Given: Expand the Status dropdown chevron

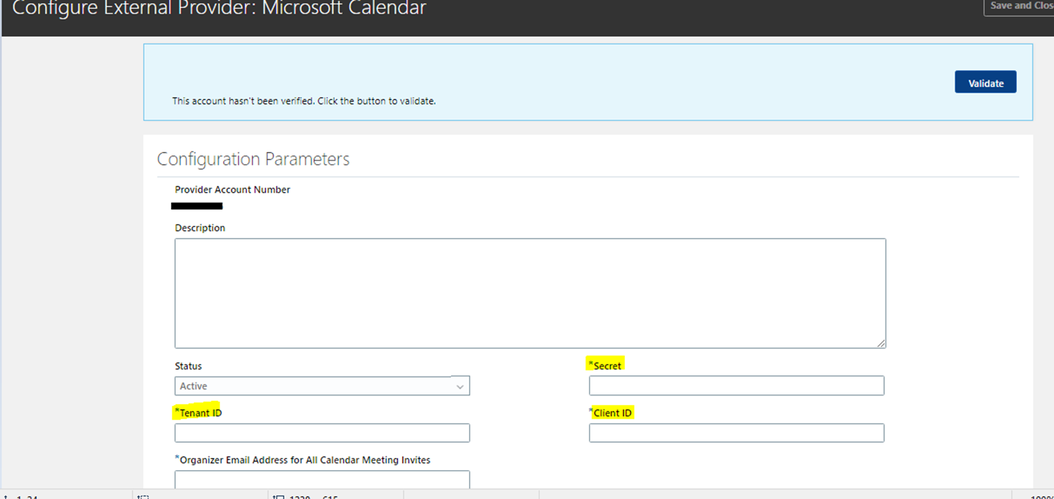Looking at the screenshot, I should click(x=460, y=387).
